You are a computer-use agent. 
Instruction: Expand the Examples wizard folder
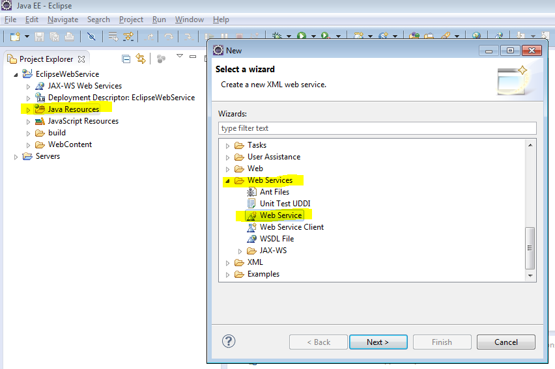point(227,275)
